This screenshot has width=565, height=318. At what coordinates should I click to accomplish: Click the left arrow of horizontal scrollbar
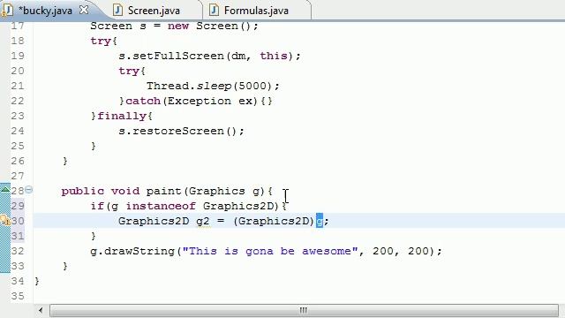(41, 310)
